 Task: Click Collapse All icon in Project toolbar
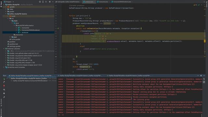(46, 2)
